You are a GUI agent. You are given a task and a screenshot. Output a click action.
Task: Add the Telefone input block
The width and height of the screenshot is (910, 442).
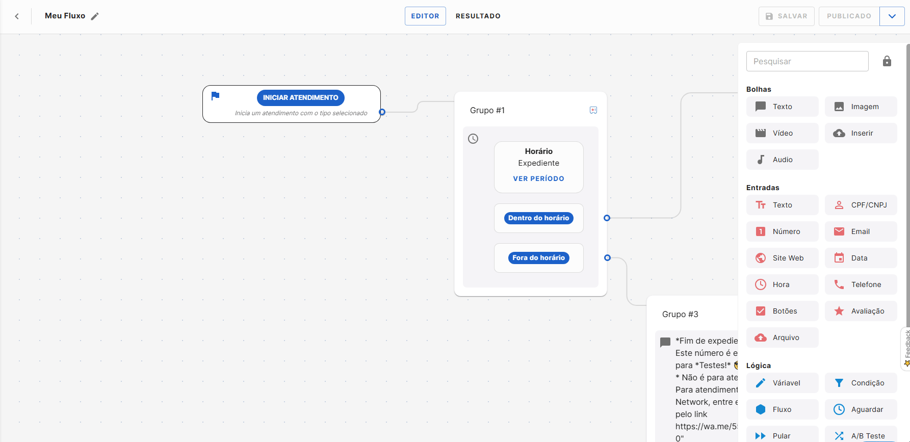coord(861,284)
